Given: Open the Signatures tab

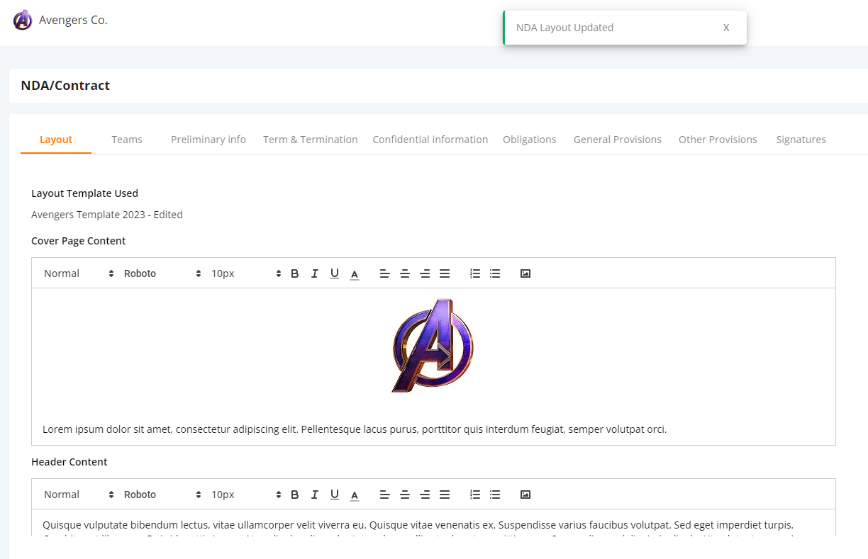Looking at the screenshot, I should point(801,140).
